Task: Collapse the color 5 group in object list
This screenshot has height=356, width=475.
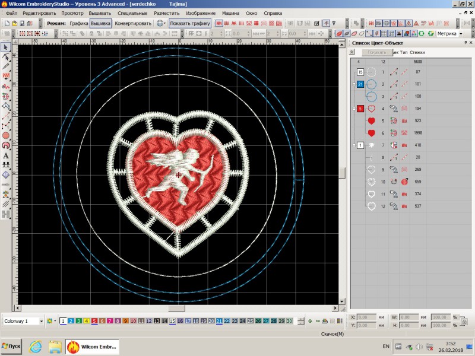Action: [x=354, y=109]
